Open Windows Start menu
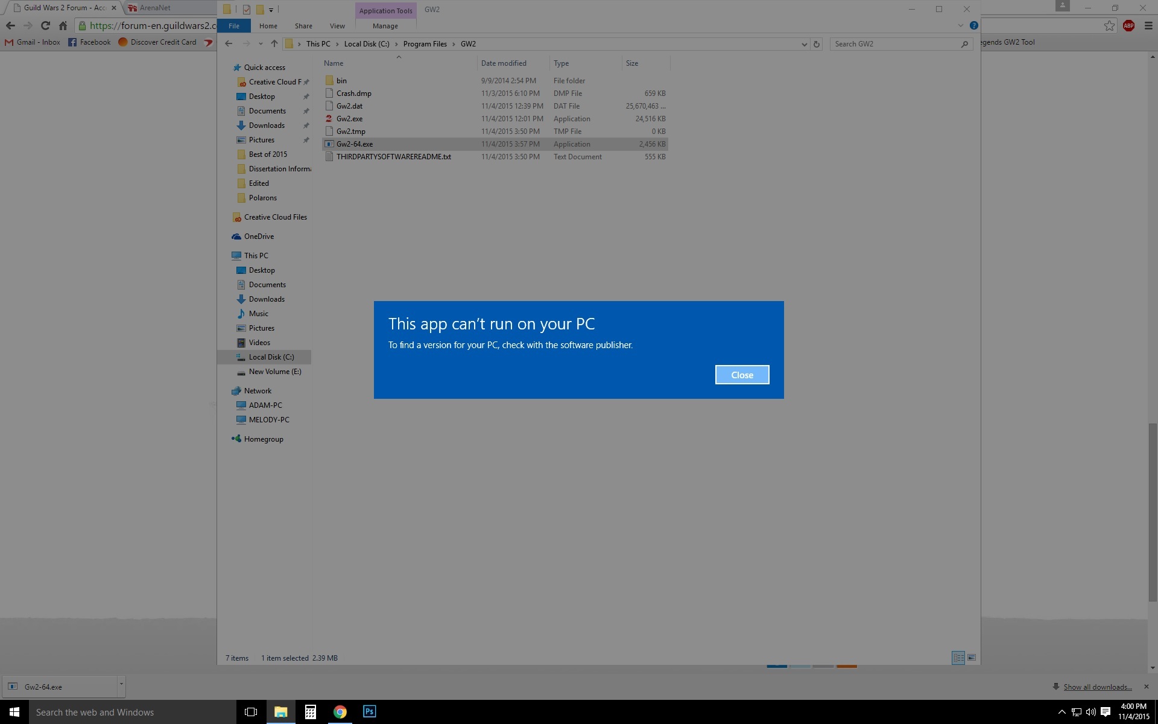 (x=14, y=712)
